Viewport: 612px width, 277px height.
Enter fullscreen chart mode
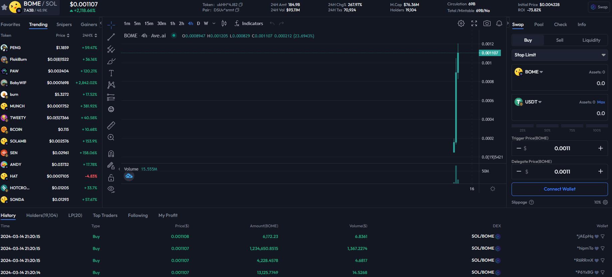(474, 23)
